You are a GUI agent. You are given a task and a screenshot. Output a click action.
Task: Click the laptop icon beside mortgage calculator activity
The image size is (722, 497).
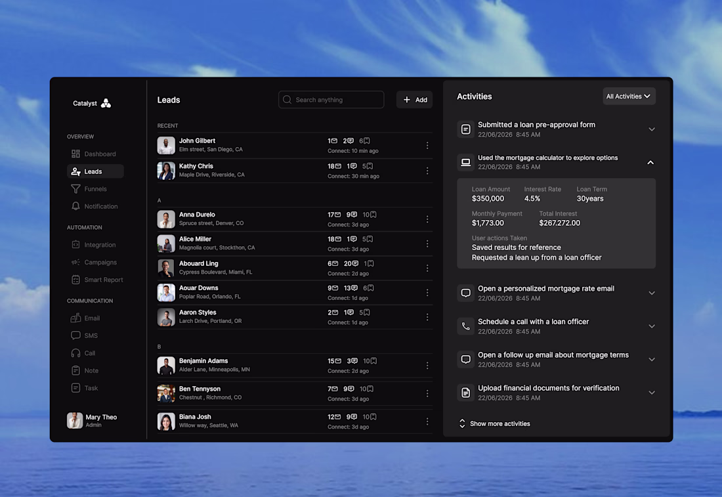465,162
